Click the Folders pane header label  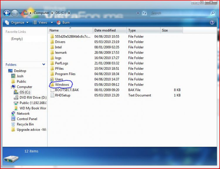pyautogui.click(x=11, y=65)
